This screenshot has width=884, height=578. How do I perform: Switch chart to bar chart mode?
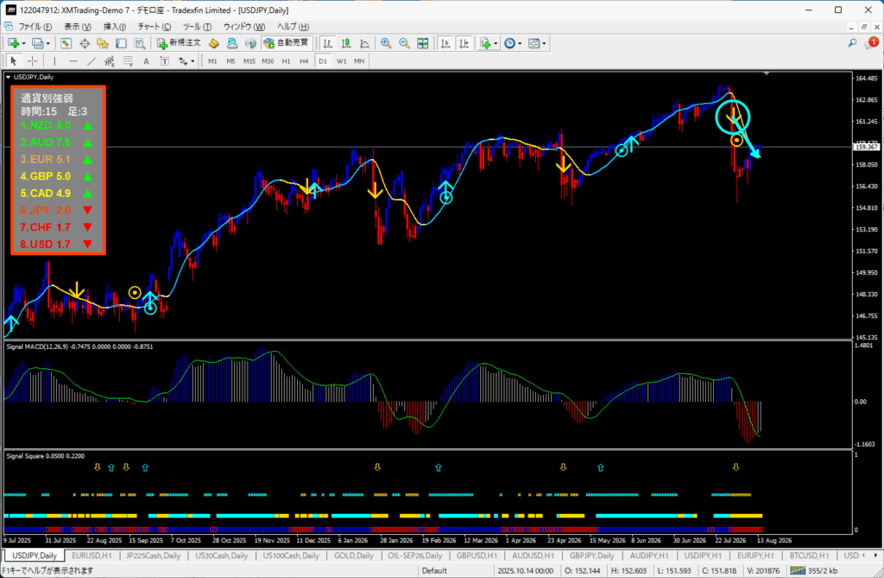[327, 43]
